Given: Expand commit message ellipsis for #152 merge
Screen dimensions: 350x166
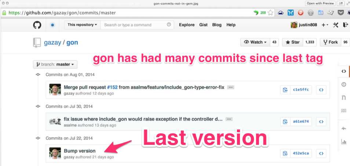Looking at the screenshot, I should 230,88.
